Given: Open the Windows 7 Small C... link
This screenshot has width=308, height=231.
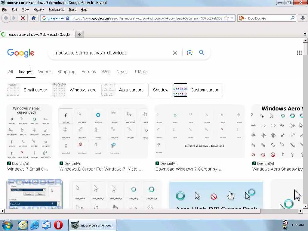Looking at the screenshot, I should coord(27,169).
